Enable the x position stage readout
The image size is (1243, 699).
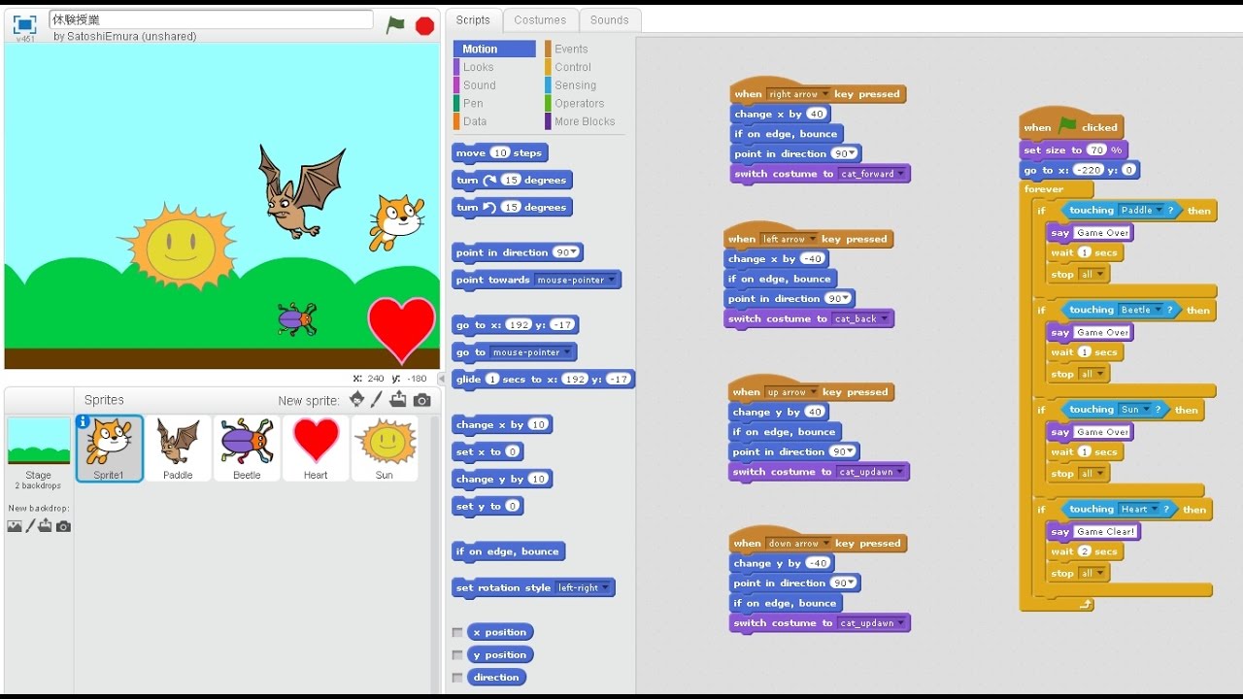click(x=457, y=632)
